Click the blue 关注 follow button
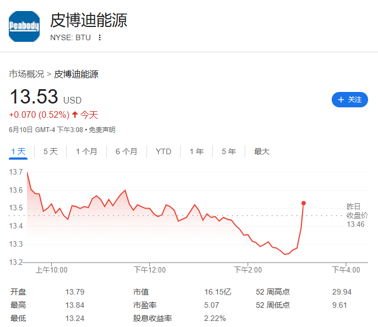The image size is (378, 327). (349, 100)
